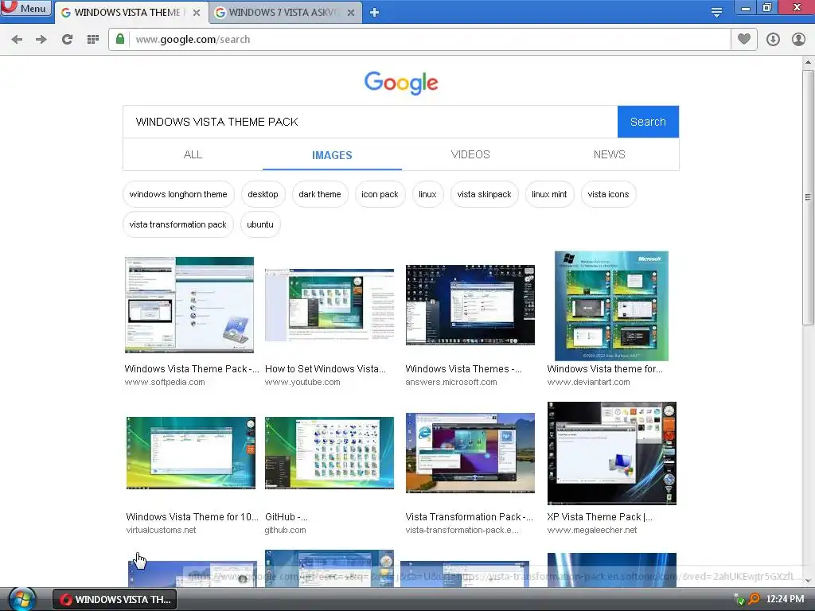Go back to the previous page
The image size is (815, 611).
(x=17, y=40)
